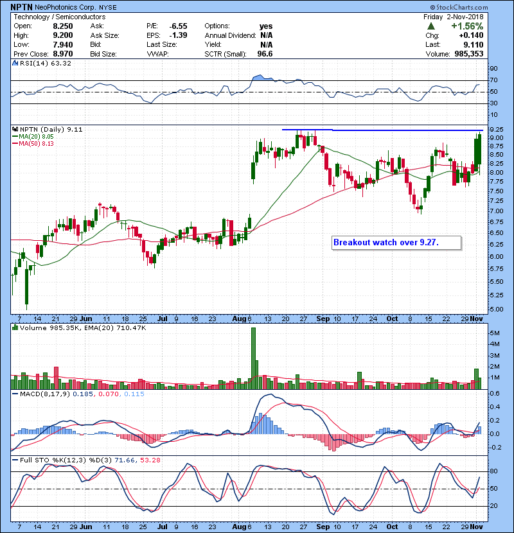Click the stochastic %K value 71.66
Image resolution: width=514 pixels, height=533 pixels.
[125, 460]
